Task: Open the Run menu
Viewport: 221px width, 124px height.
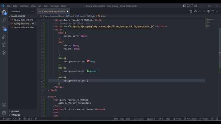Action: (46, 6)
